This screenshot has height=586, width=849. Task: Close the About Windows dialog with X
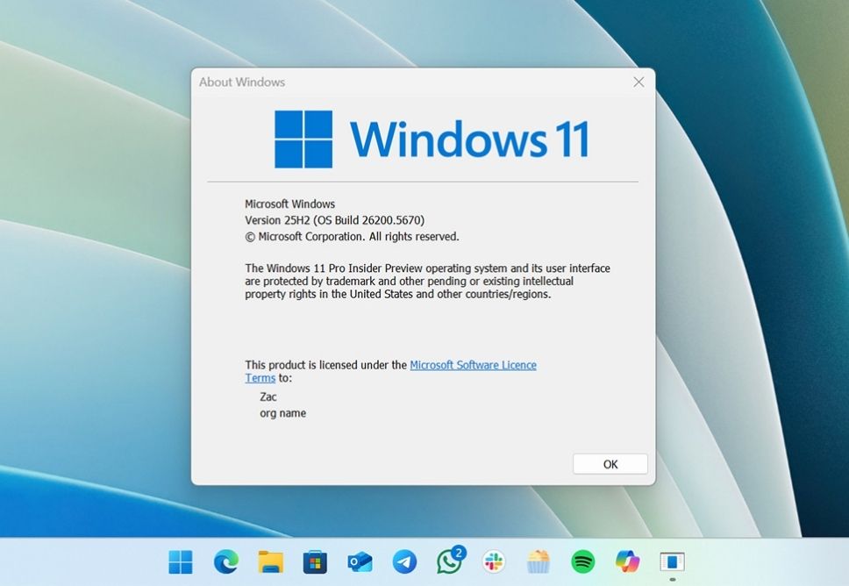[639, 82]
